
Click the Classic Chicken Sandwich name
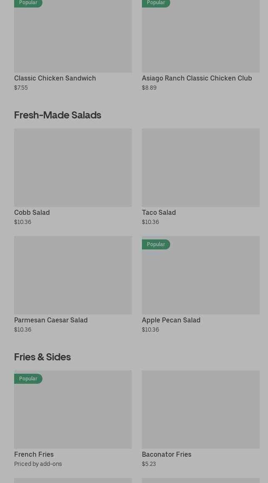(x=55, y=78)
